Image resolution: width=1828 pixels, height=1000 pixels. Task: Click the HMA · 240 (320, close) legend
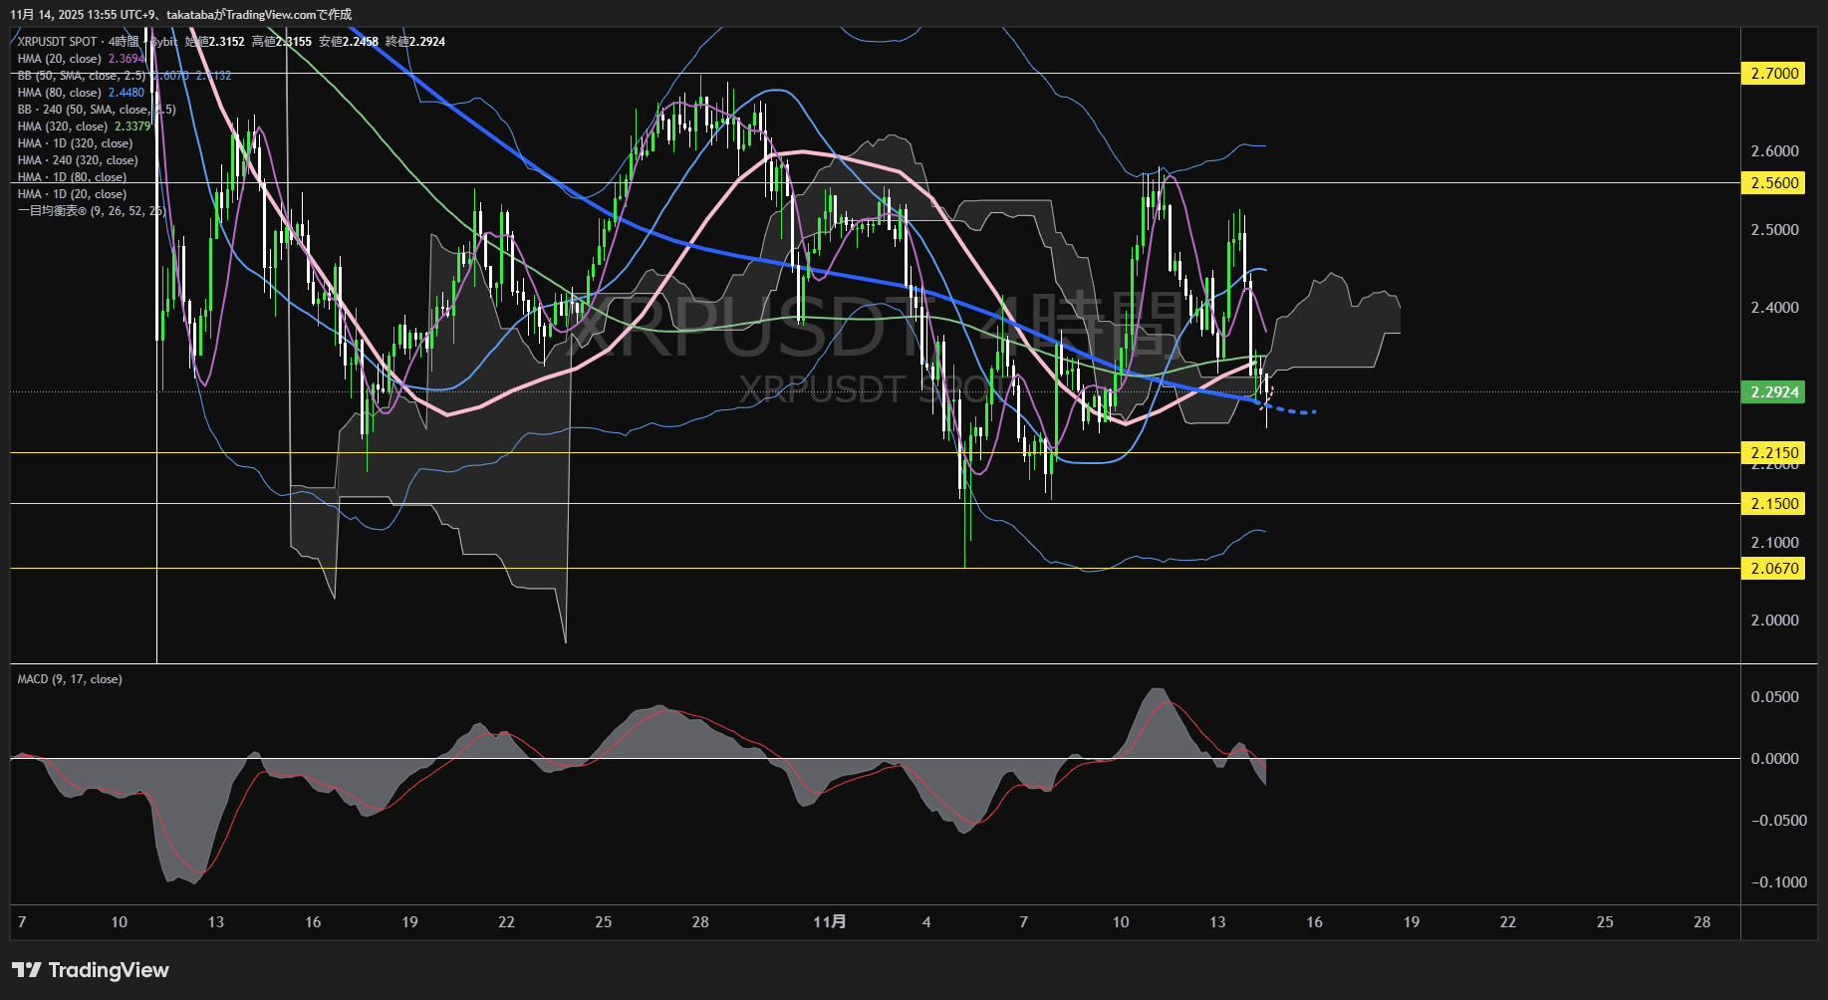(x=78, y=160)
